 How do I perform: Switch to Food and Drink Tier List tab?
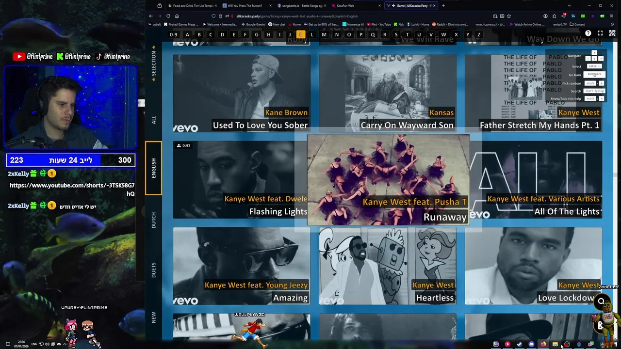coord(193,6)
